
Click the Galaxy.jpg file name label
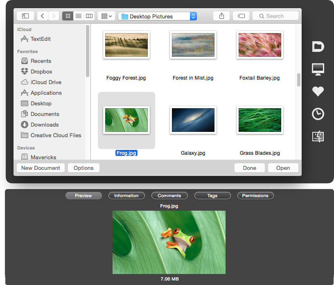pyautogui.click(x=193, y=153)
